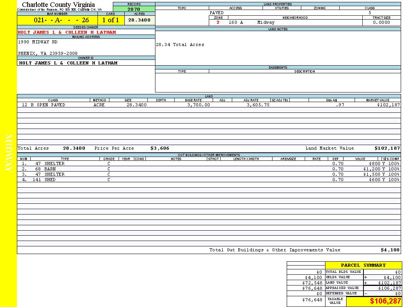This screenshot has height=307, width=403.
Task: Click the tract size value 0.0000
Action: [x=381, y=22]
